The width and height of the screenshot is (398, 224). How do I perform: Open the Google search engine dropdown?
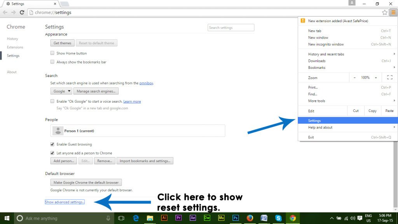[x=61, y=91]
